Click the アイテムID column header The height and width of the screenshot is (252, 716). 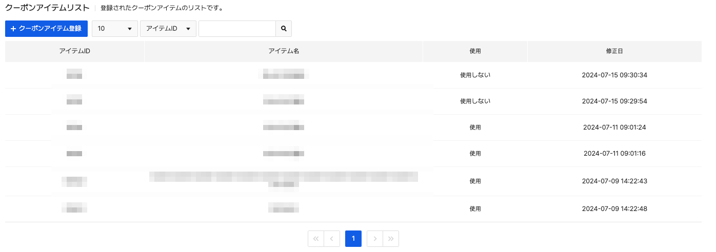75,51
